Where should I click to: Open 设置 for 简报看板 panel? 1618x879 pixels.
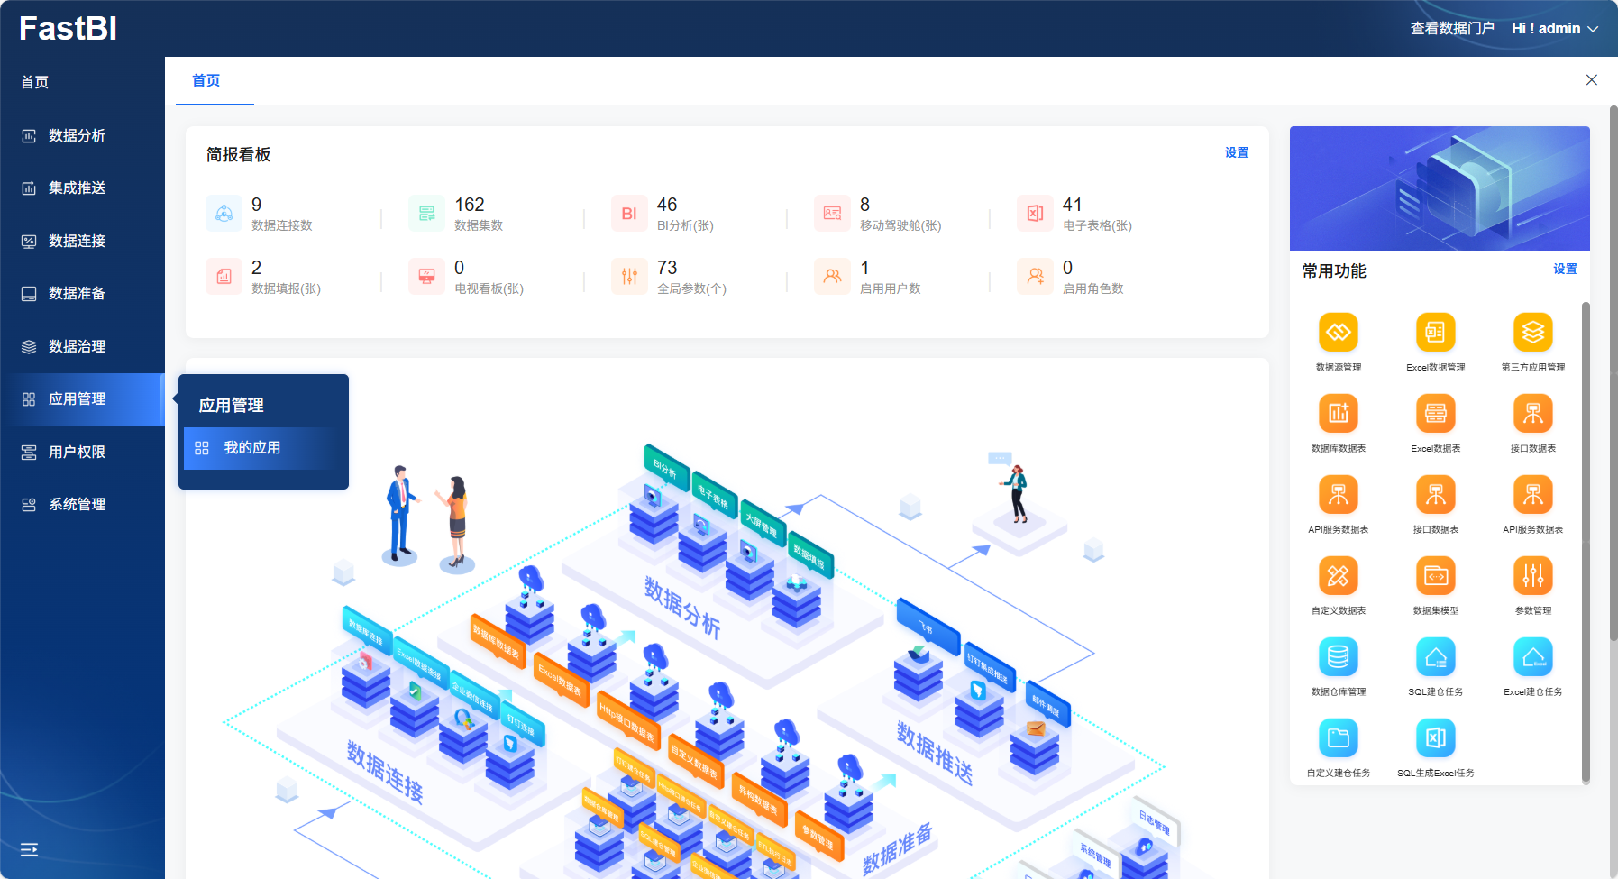(1236, 153)
